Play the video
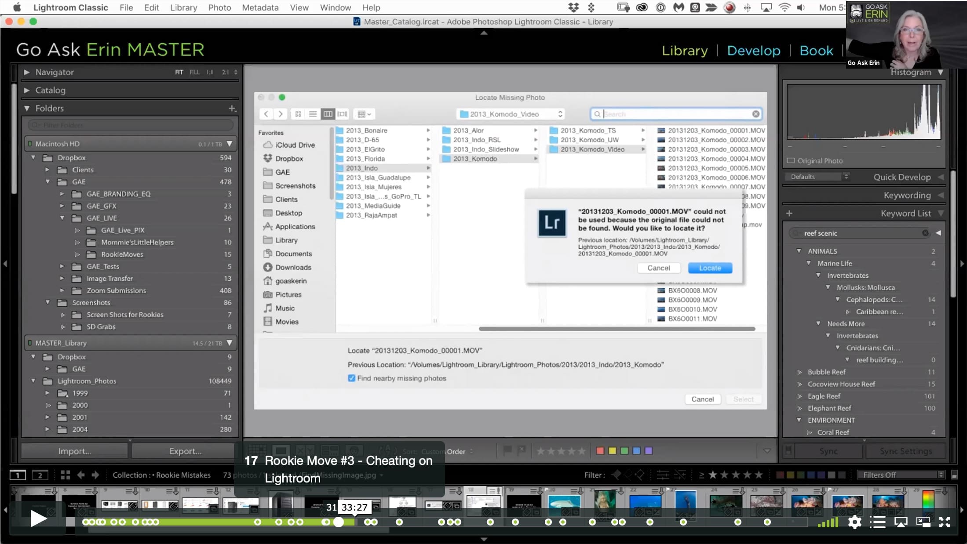Image resolution: width=967 pixels, height=544 pixels. click(x=38, y=519)
